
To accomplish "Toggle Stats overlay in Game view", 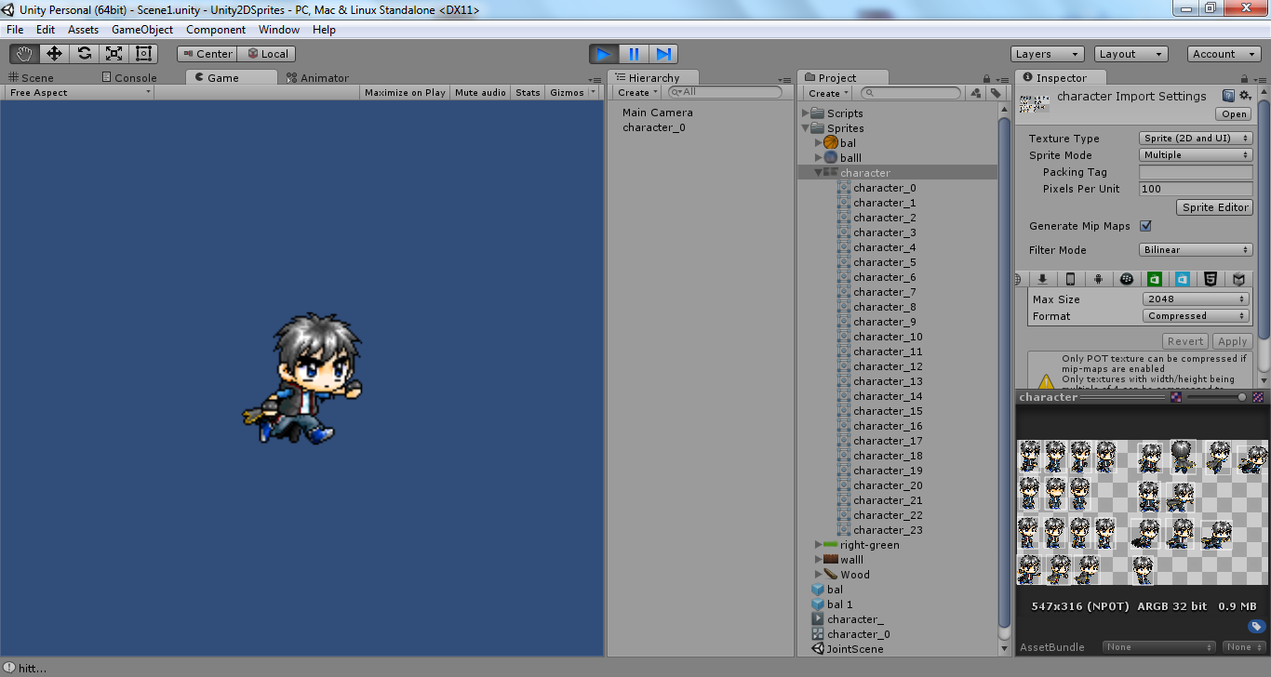I will 528,93.
